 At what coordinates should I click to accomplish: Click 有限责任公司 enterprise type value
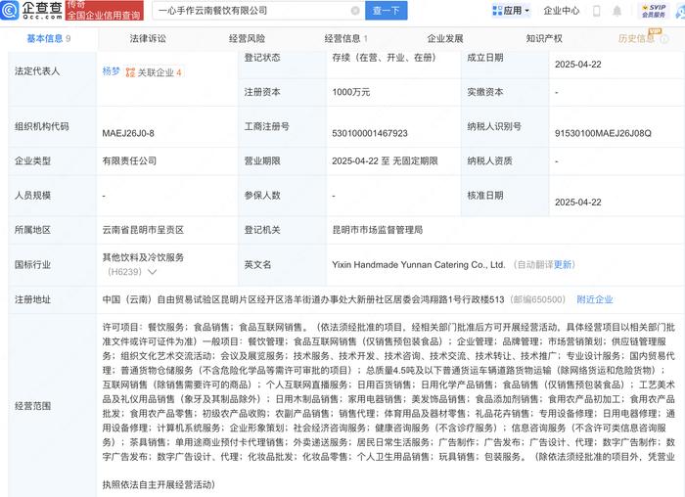129,160
